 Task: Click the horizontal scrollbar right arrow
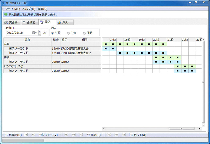click(x=200, y=129)
